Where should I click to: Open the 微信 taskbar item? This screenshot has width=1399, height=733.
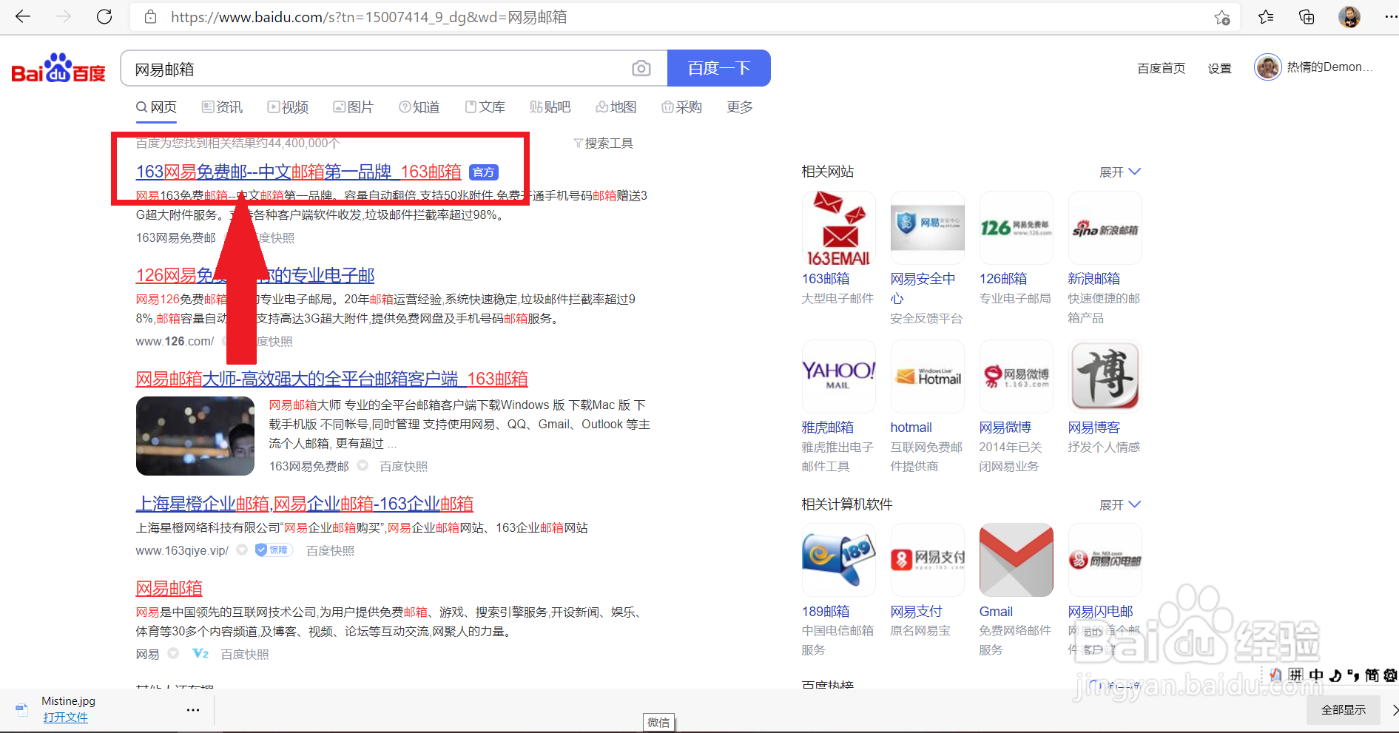[x=658, y=723]
